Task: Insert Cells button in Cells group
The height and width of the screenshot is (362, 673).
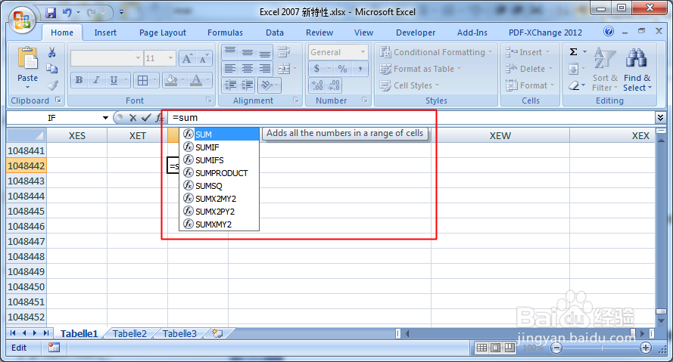Action: tap(527, 52)
